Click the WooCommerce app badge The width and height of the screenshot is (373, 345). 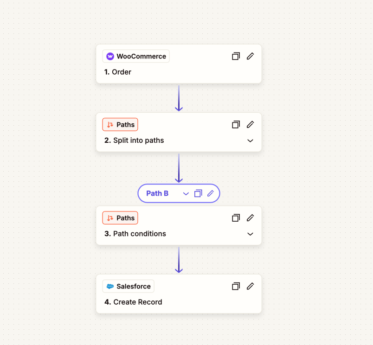tap(136, 57)
